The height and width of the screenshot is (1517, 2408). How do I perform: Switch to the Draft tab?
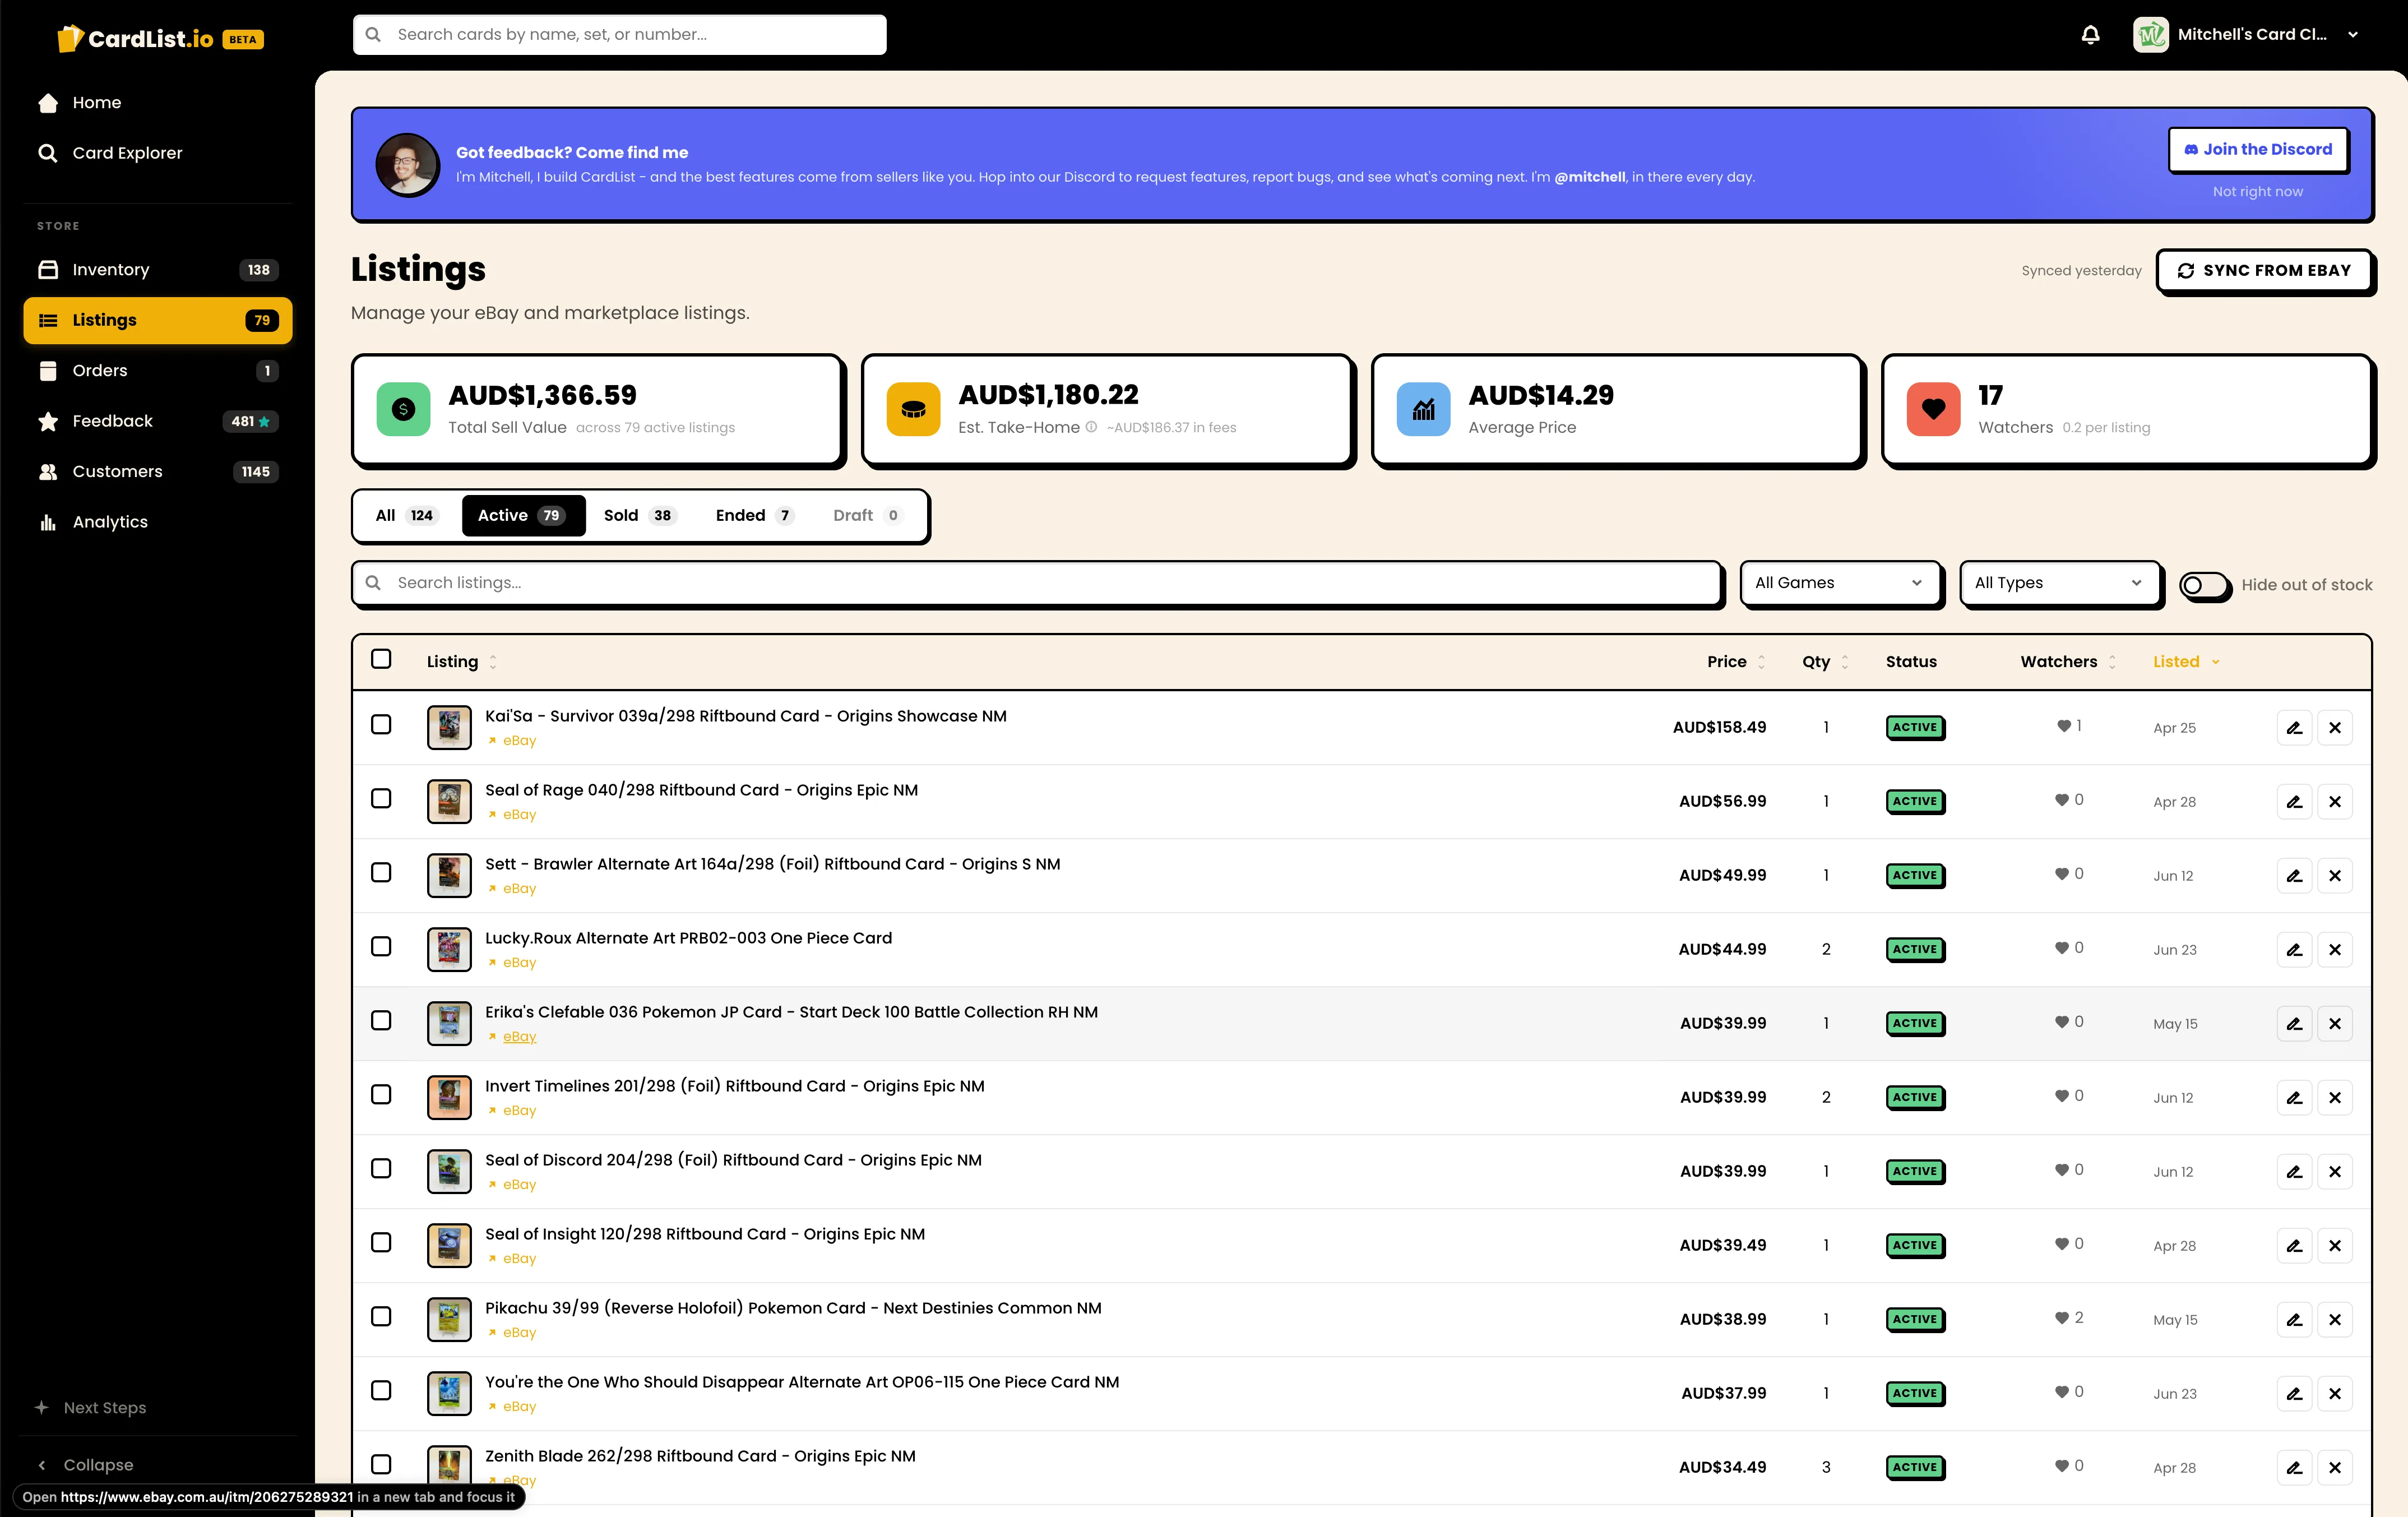coord(867,516)
